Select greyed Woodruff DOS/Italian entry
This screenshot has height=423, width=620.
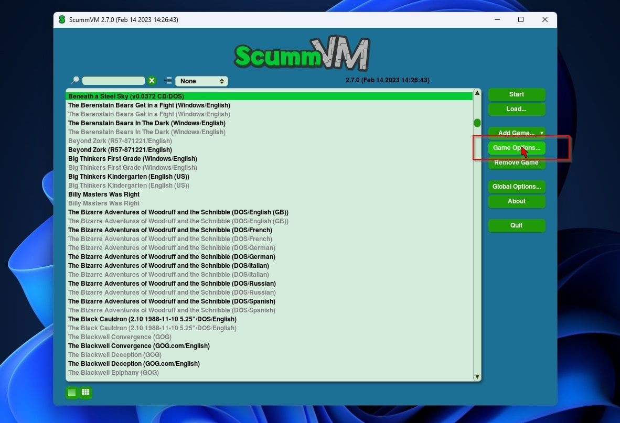click(x=269, y=275)
